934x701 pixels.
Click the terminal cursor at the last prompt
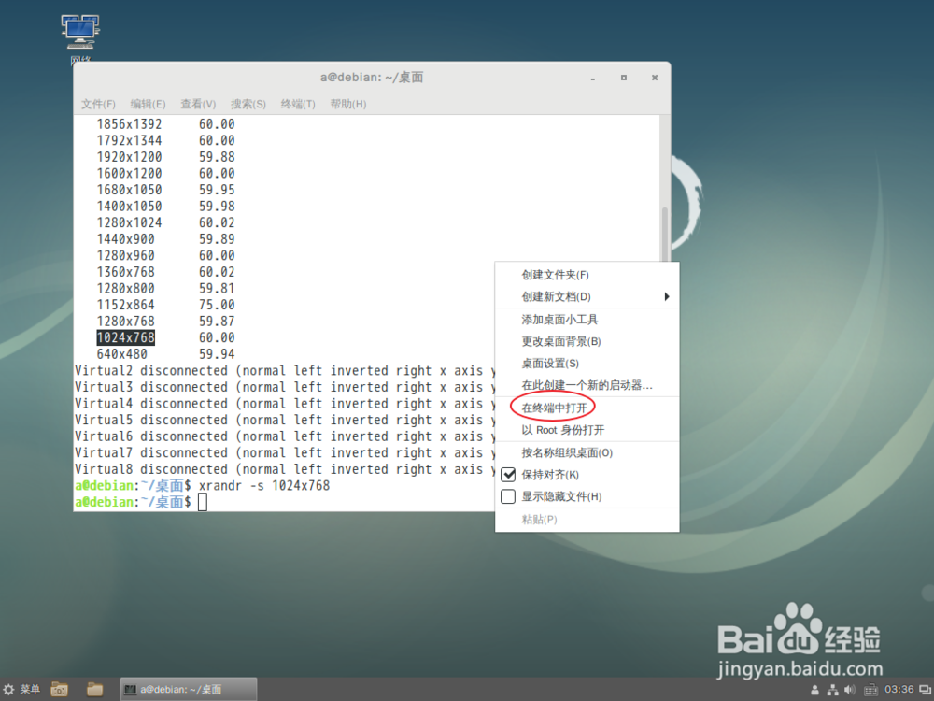203,502
